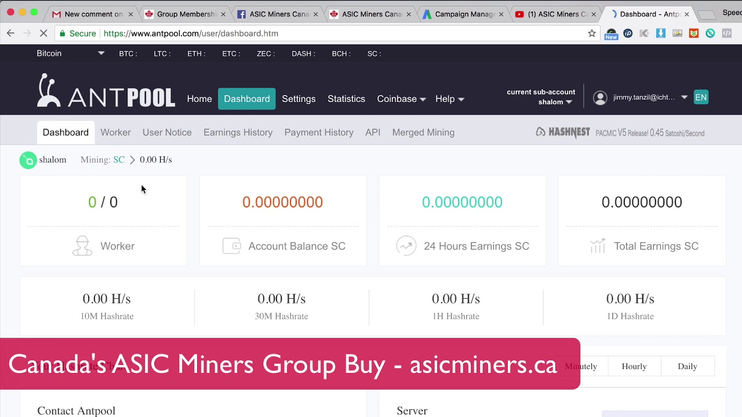The image size is (742, 417).
Task: Click the bookmark star icon in address bar
Action: [592, 34]
